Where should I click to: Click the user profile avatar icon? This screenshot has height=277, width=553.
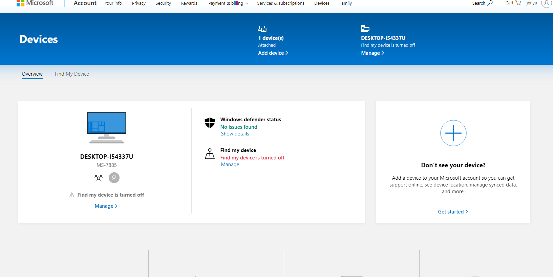[x=546, y=3]
